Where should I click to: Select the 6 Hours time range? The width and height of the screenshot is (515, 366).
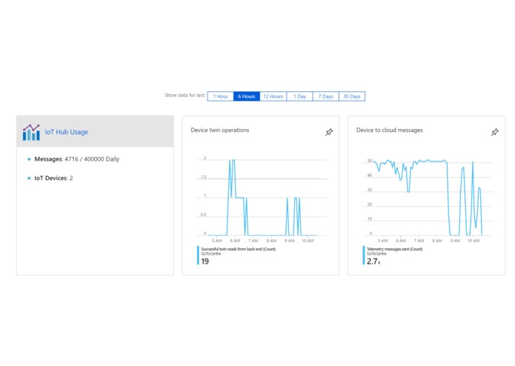pyautogui.click(x=247, y=96)
